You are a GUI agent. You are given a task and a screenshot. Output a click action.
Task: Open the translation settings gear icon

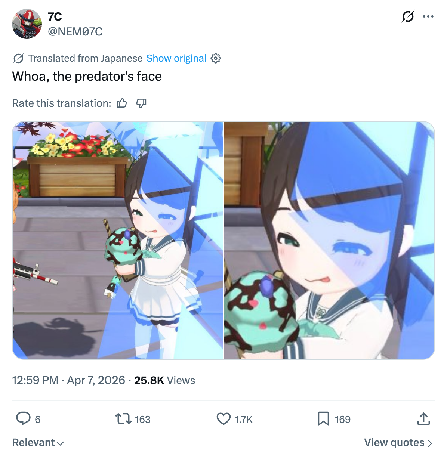216,58
